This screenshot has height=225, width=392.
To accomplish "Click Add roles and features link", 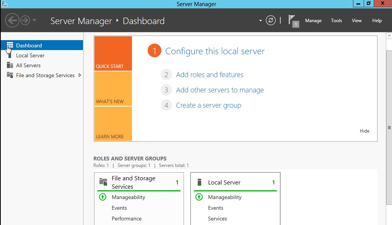I will [x=210, y=75].
